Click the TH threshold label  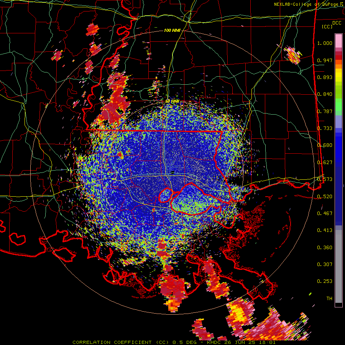tap(329, 299)
